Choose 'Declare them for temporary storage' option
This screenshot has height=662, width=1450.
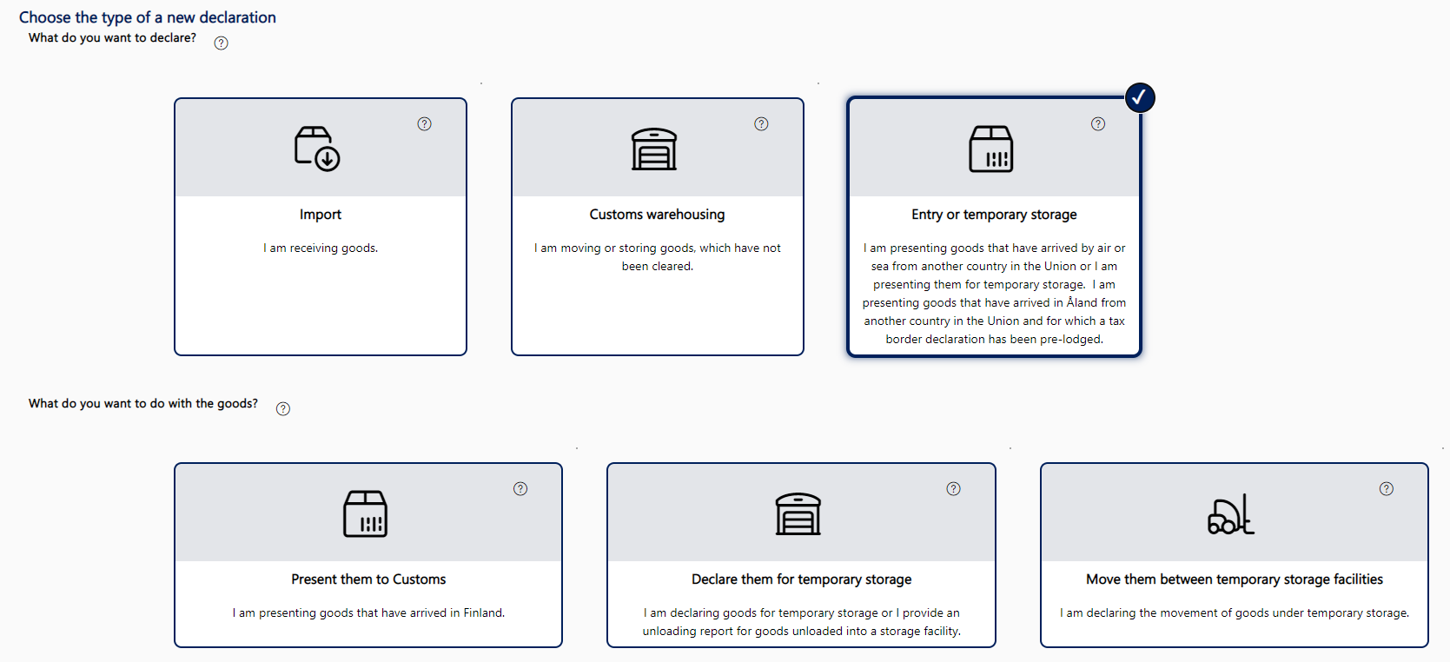pos(801,591)
